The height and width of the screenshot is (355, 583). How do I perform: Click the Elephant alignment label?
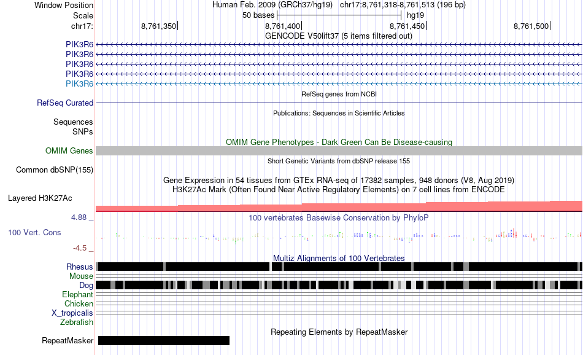click(x=77, y=295)
